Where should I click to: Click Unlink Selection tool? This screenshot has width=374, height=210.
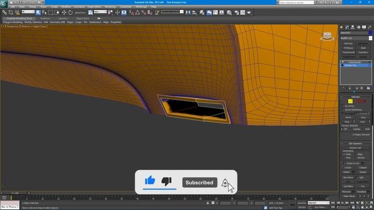(x=11, y=12)
